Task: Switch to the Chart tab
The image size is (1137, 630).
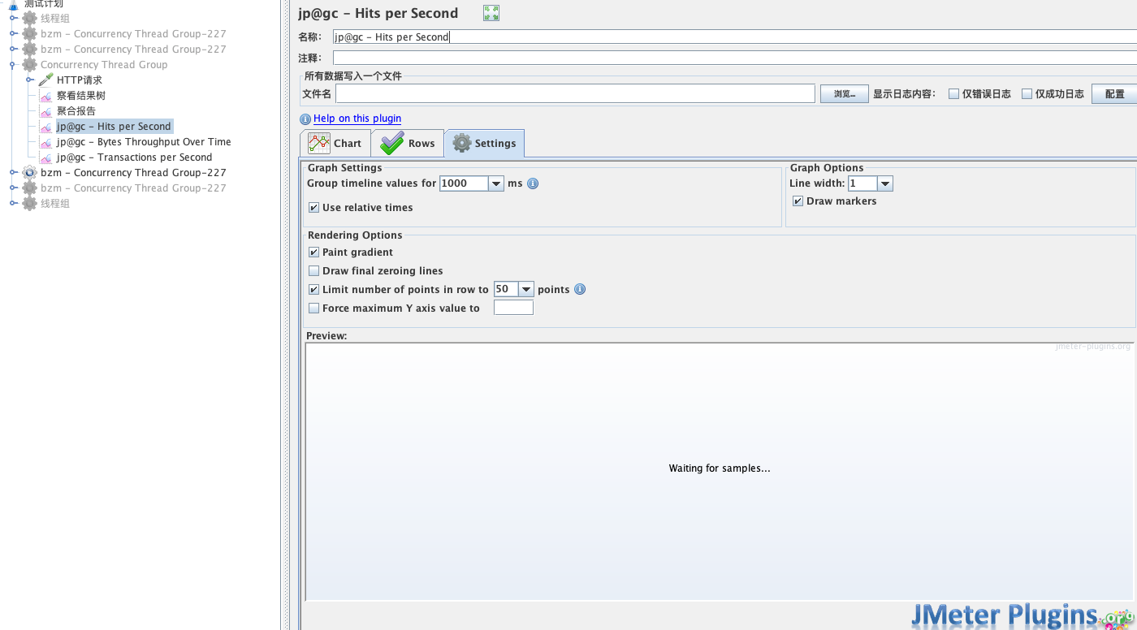Action: click(335, 143)
